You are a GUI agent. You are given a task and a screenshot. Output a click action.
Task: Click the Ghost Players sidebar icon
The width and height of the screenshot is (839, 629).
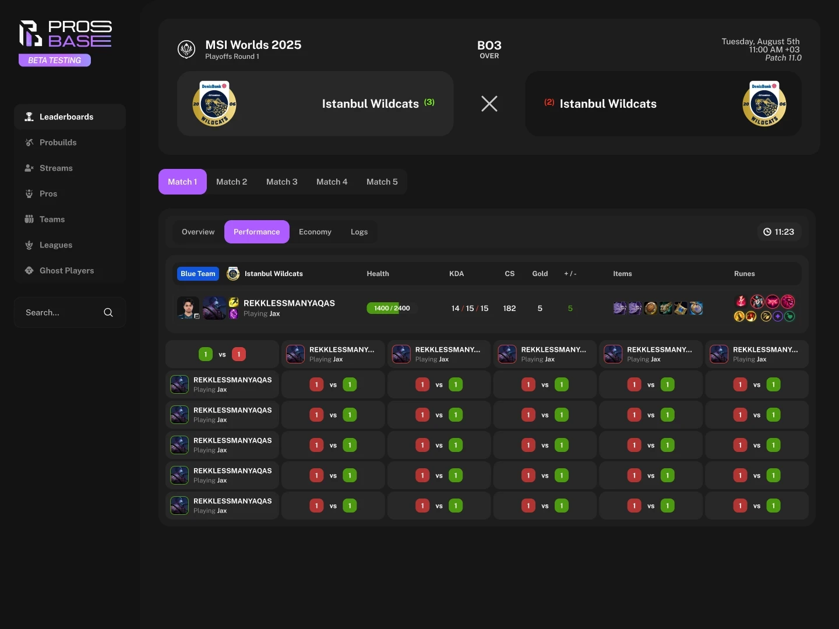pyautogui.click(x=29, y=270)
